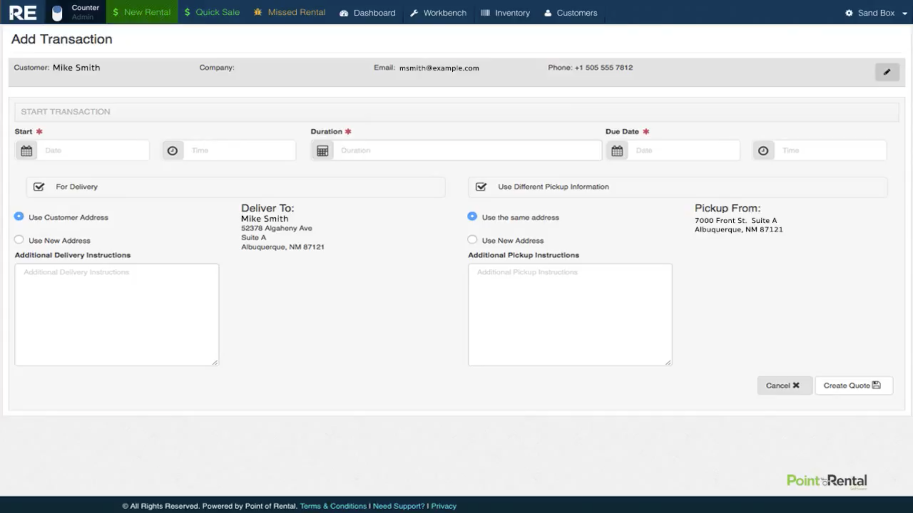Click the Due Date clock icon
913x513 pixels.
763,151
